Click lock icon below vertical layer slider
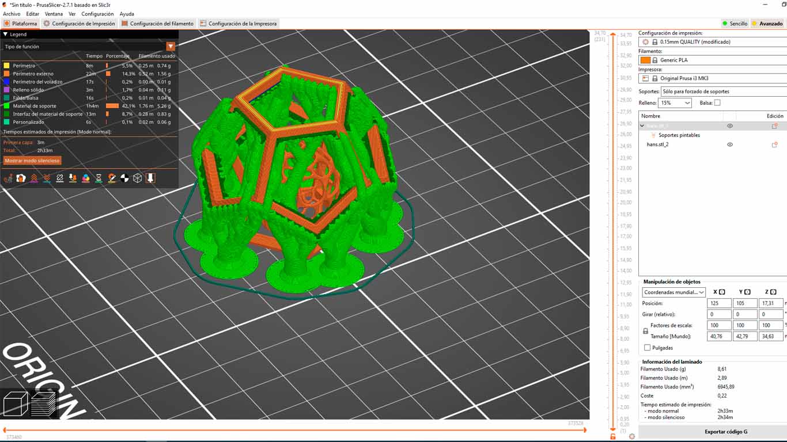Screen dimensions: 787x442 click(612, 437)
